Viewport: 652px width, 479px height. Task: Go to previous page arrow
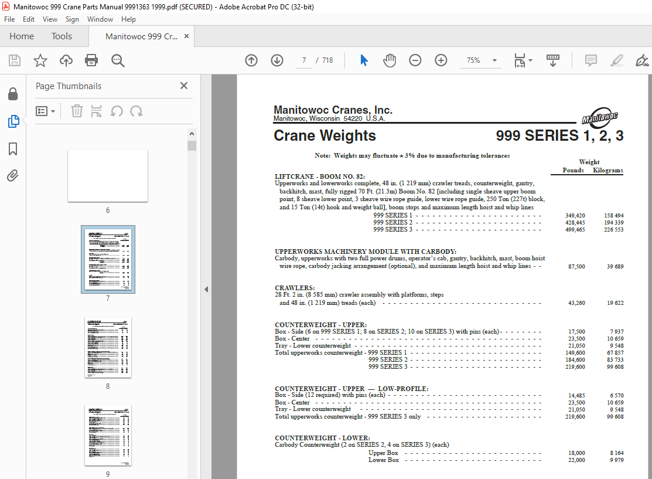pyautogui.click(x=251, y=60)
